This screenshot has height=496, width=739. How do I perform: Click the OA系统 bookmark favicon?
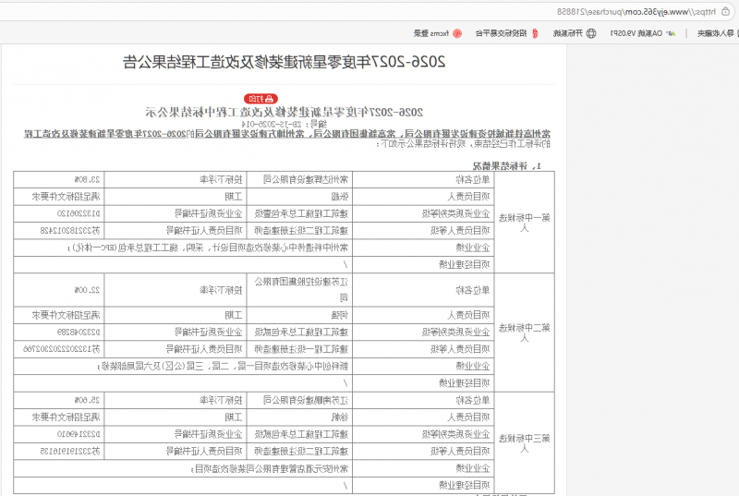[x=671, y=33]
